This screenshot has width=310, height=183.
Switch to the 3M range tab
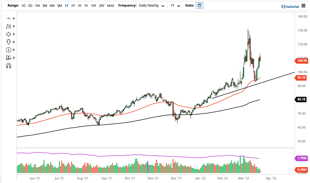point(44,5)
